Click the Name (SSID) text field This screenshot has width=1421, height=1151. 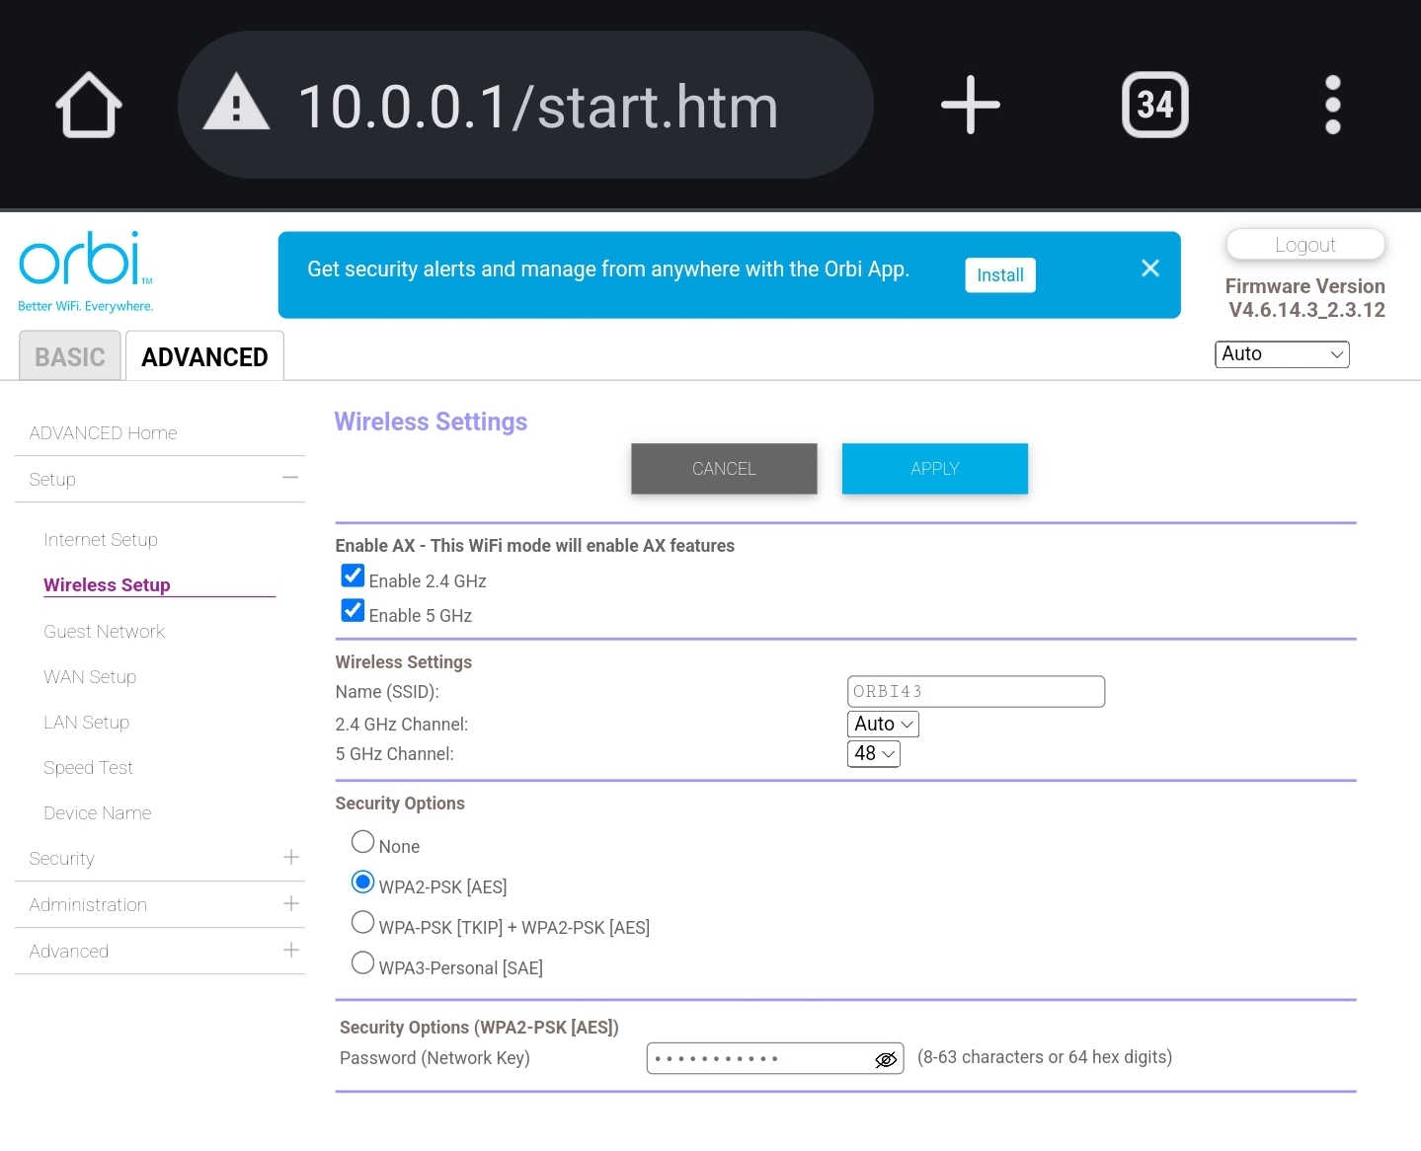click(x=975, y=692)
